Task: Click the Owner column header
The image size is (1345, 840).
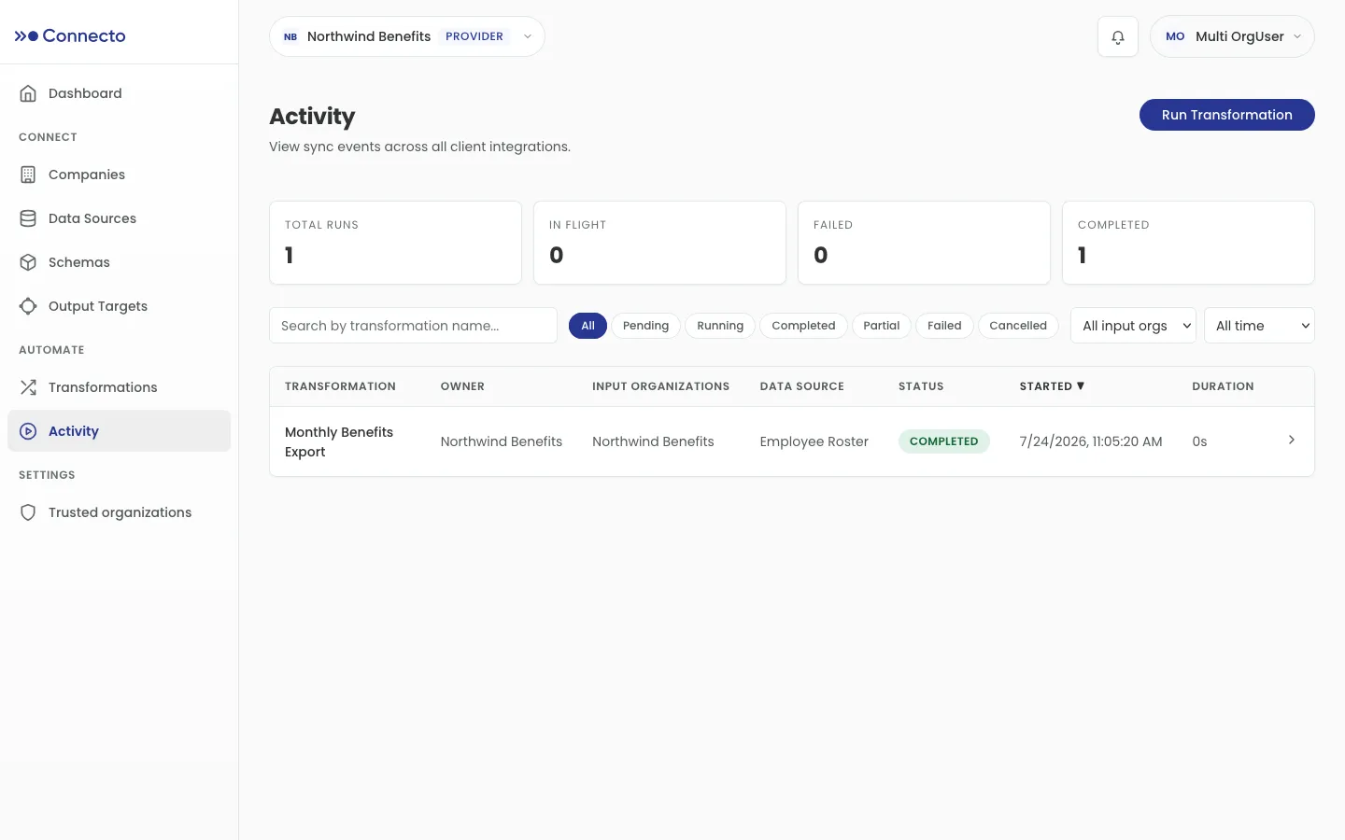Action: [462, 386]
